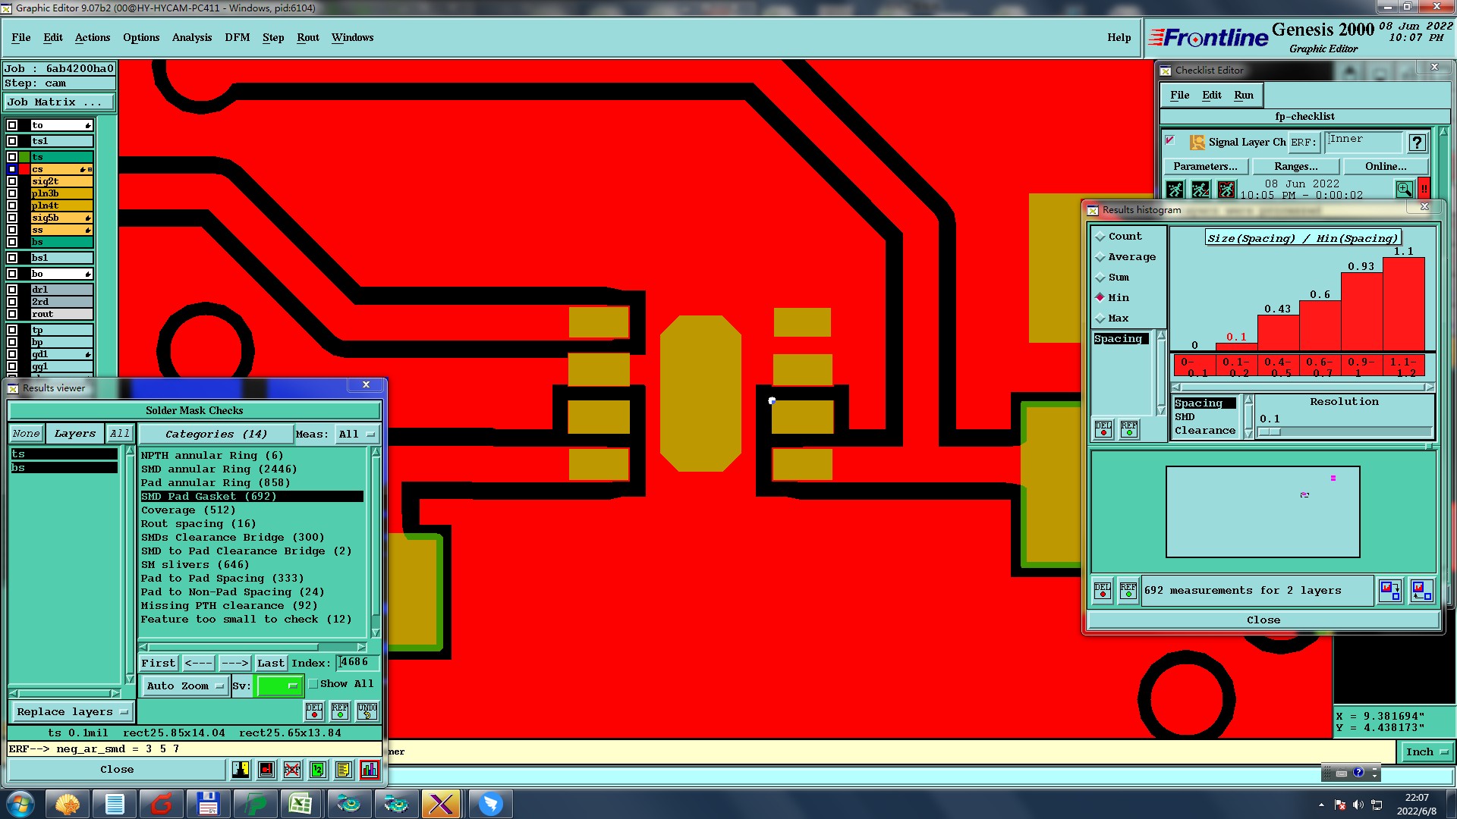Click the crossed-out REF icon
Image resolution: width=1457 pixels, height=819 pixels.
pos(292,770)
